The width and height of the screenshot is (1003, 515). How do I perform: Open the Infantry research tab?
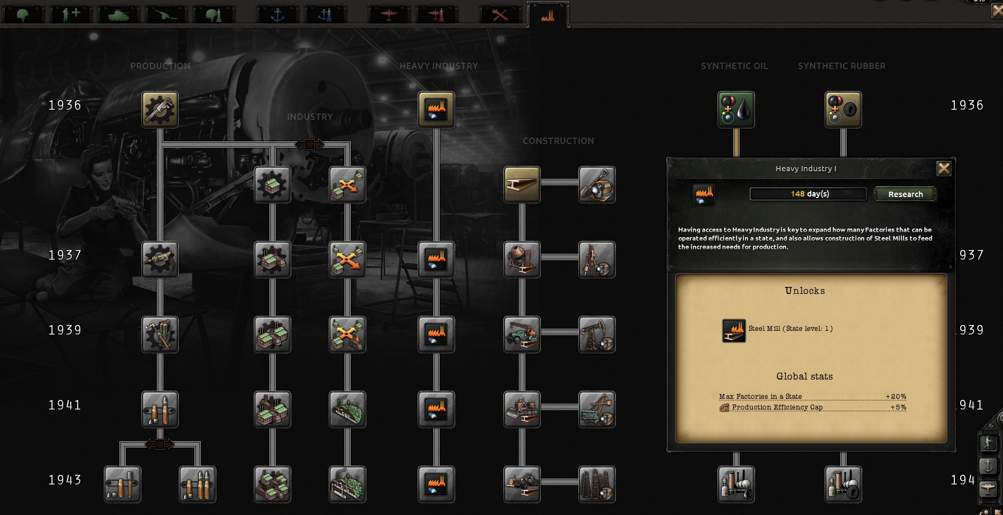click(x=23, y=14)
